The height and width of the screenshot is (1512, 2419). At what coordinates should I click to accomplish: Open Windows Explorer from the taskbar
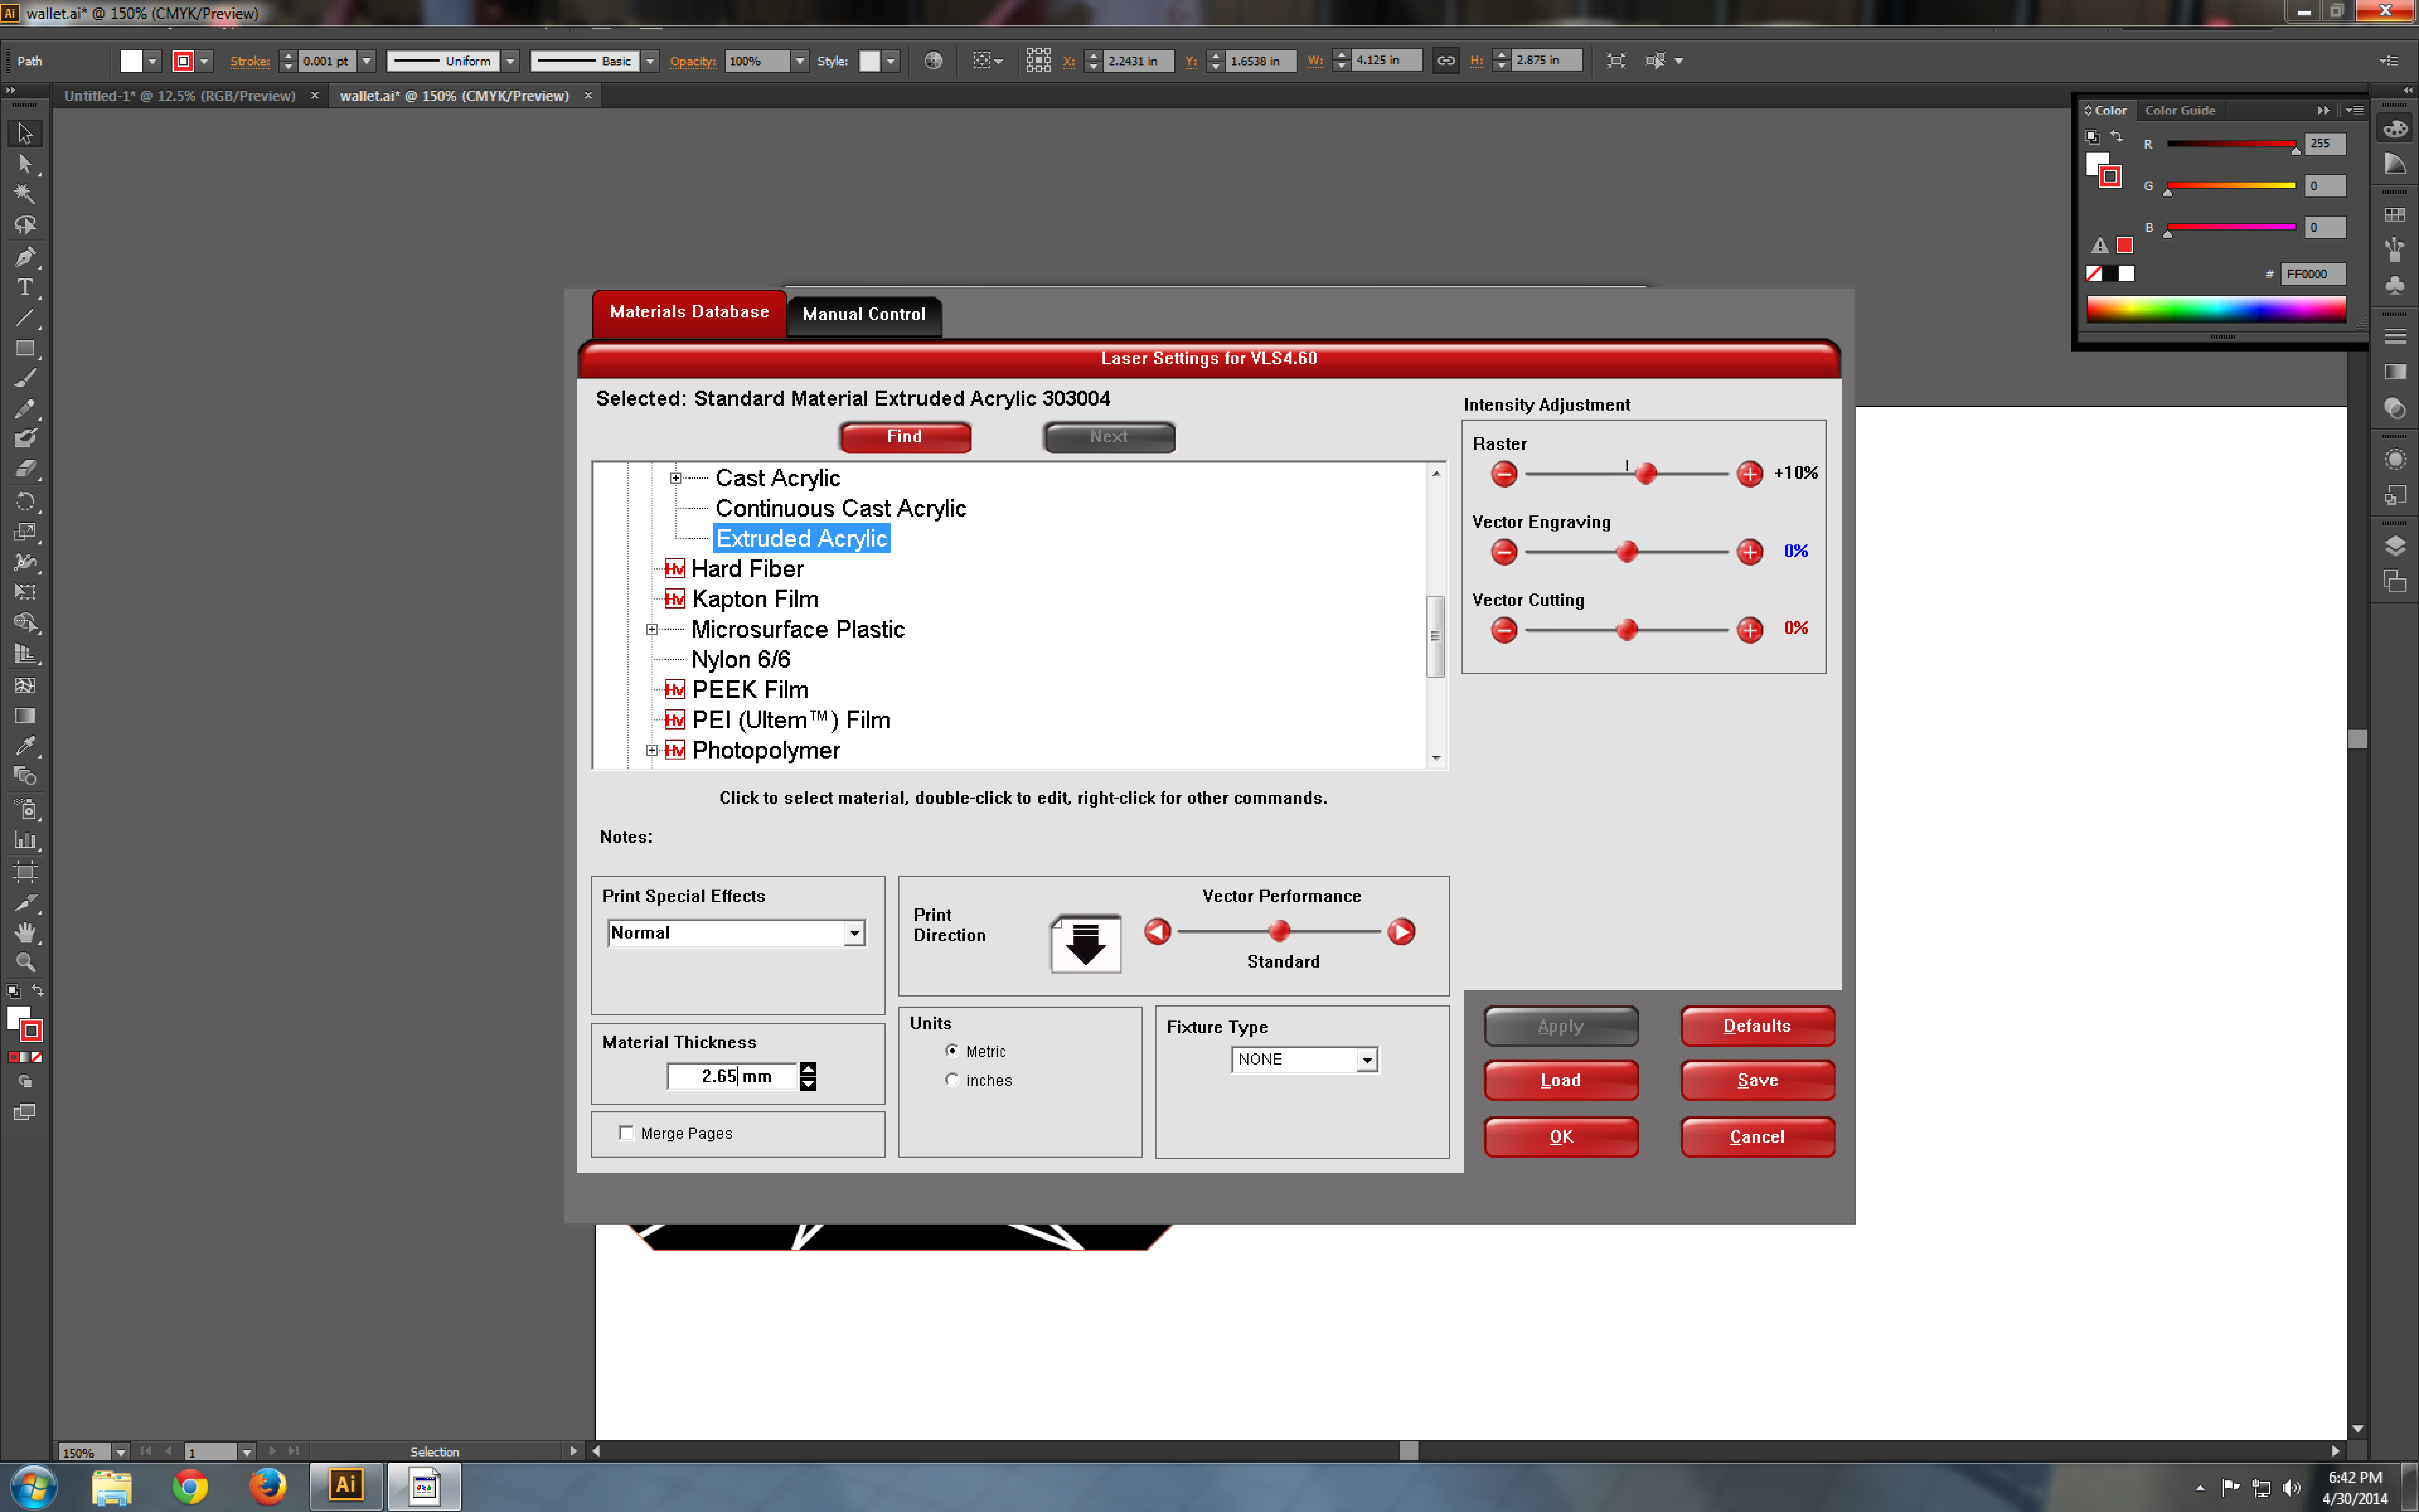coord(112,1487)
